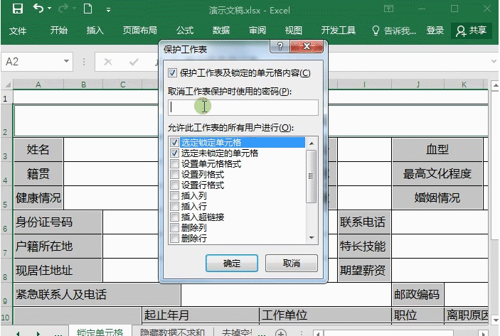Open the 审阅 ribbon tab

coord(257,31)
